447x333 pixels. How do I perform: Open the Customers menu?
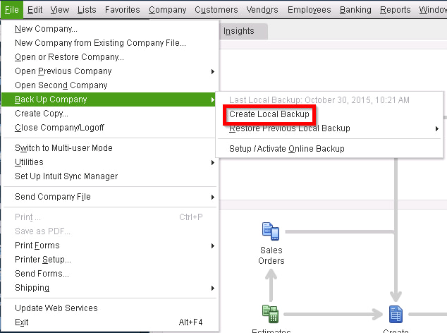tap(216, 10)
